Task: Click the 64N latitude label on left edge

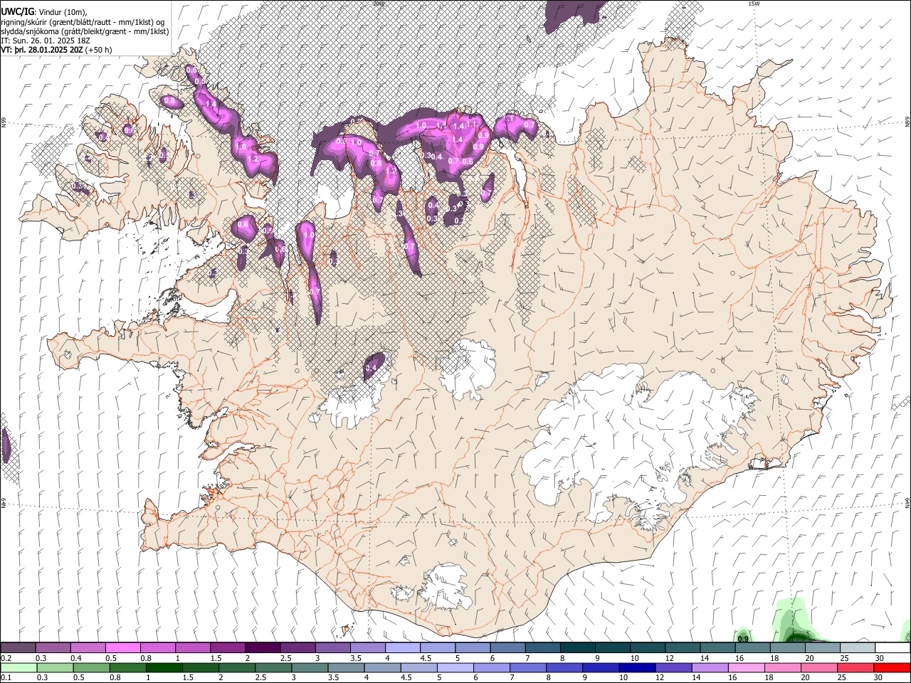Action: click(x=4, y=503)
